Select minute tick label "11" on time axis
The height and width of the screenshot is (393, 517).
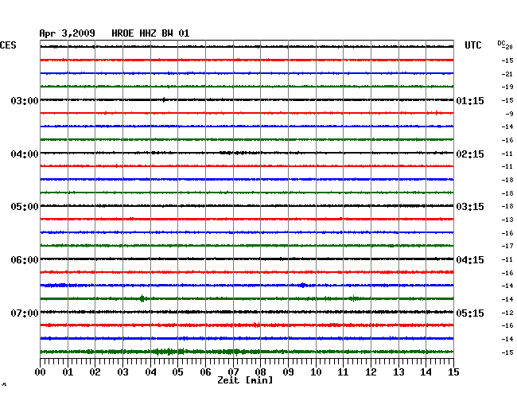pos(343,372)
